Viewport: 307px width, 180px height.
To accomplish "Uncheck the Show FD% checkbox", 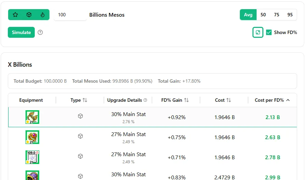I will tap(269, 32).
